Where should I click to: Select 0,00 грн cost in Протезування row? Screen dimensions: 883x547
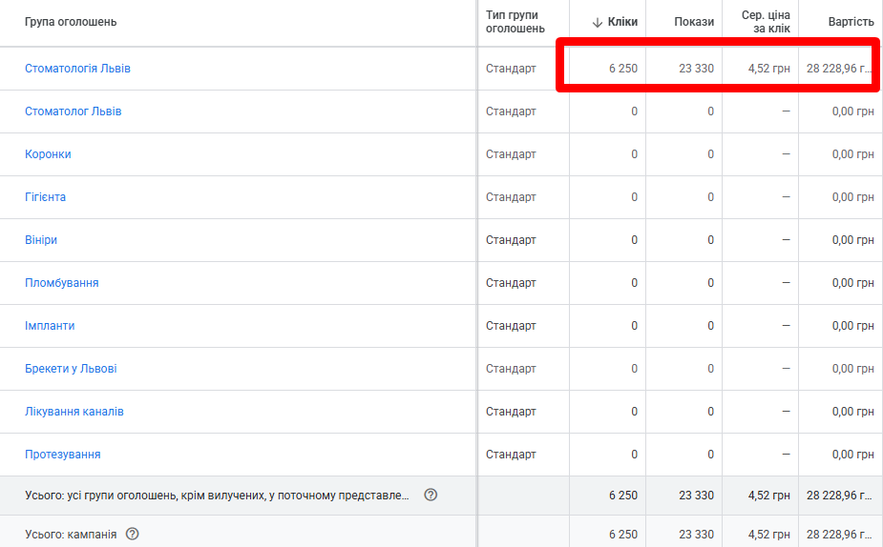point(853,455)
